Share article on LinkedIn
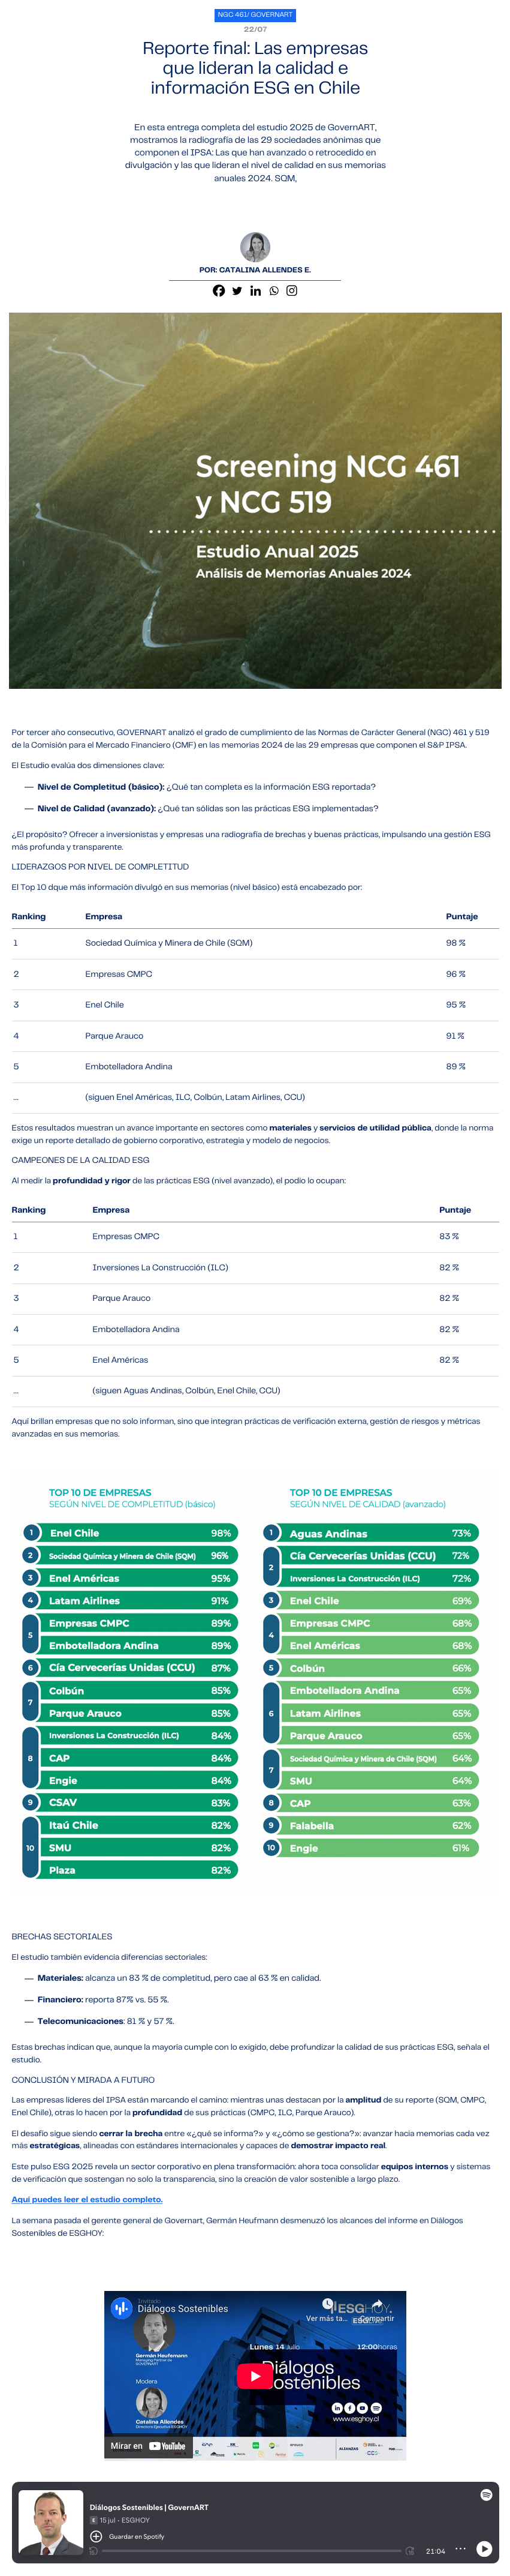Screen dimensions: 510x2576 pos(255,291)
